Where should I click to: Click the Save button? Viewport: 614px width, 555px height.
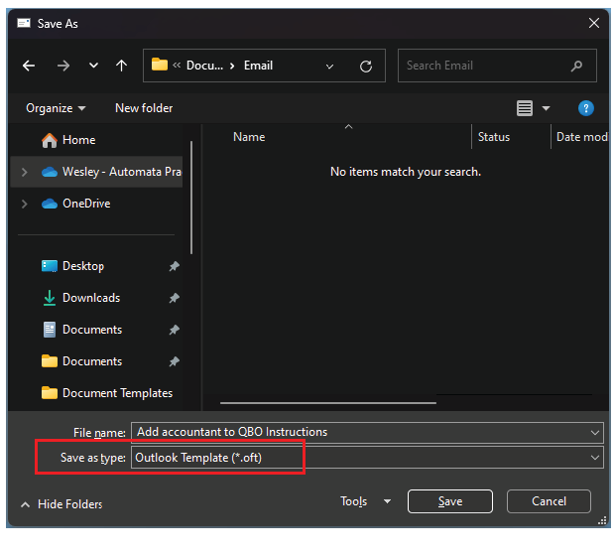(449, 501)
